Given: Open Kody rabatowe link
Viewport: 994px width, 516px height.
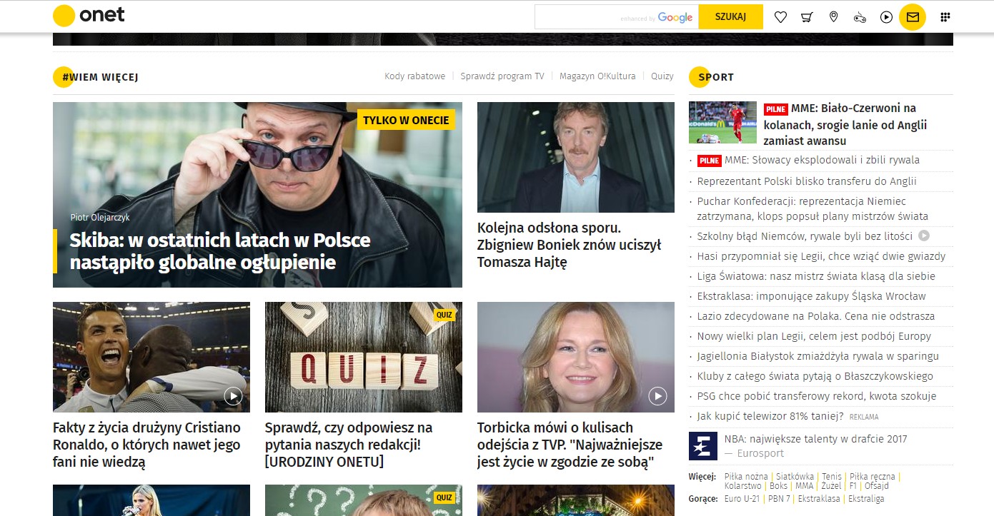Looking at the screenshot, I should click(x=414, y=76).
